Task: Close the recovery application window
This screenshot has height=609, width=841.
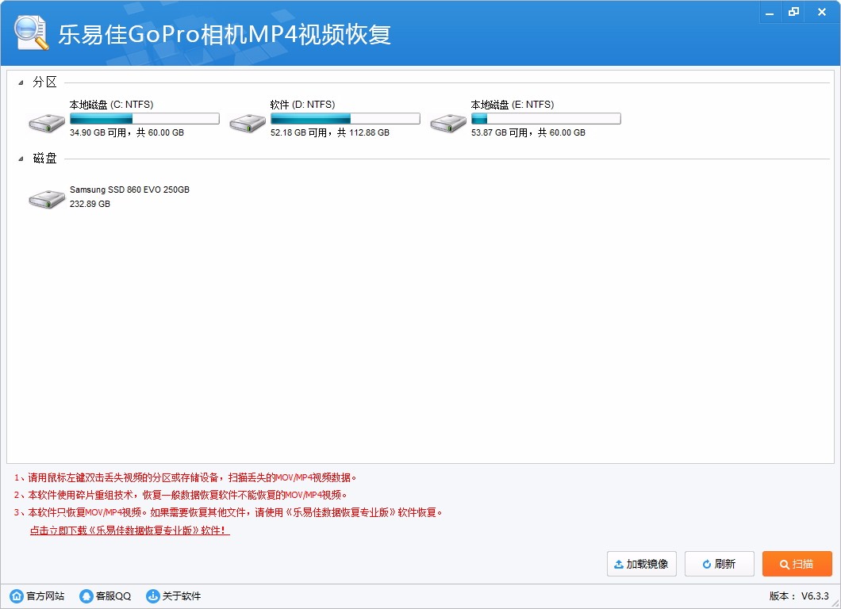Action: pyautogui.click(x=822, y=12)
